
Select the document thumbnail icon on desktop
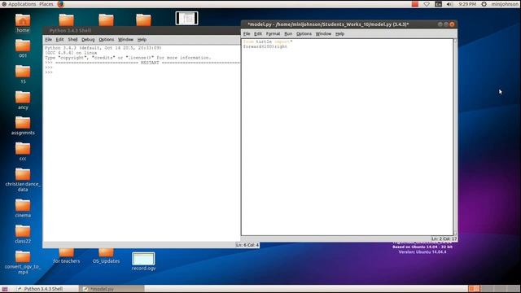[186, 18]
